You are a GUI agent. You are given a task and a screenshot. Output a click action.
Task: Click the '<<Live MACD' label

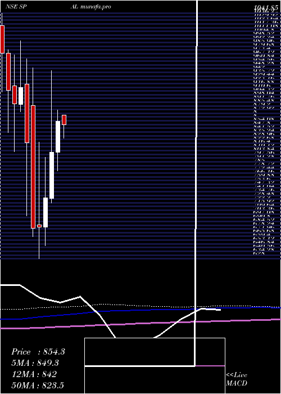(237, 379)
